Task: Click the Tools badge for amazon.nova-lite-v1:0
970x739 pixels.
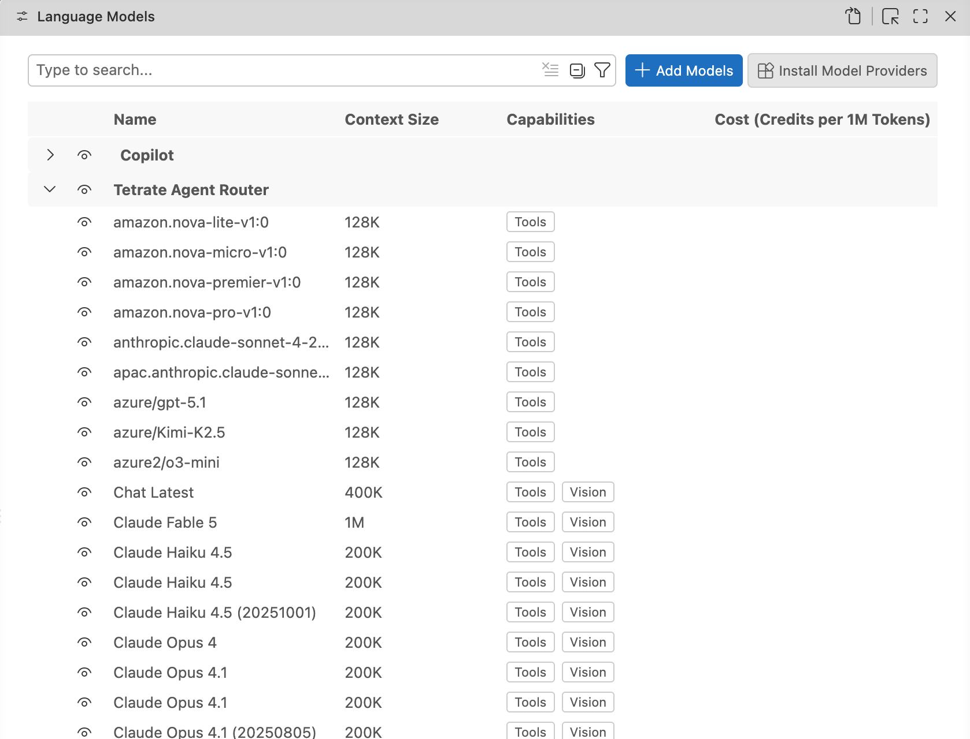Action: tap(530, 222)
